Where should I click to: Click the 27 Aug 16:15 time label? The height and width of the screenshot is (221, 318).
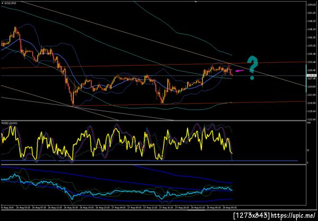pos(166,208)
